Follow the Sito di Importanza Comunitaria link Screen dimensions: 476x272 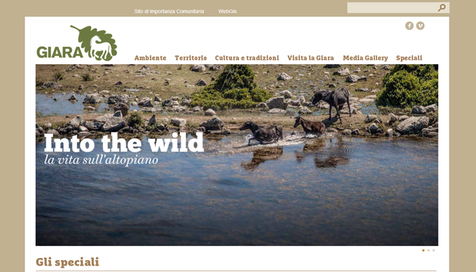(x=169, y=11)
